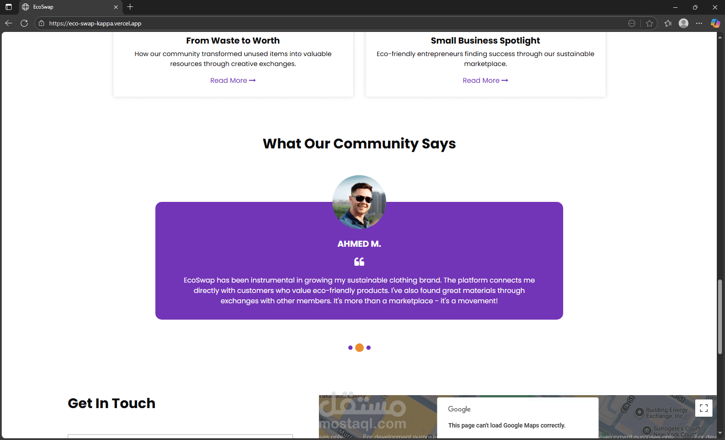This screenshot has width=725, height=440.
Task: Click the Get In Touch heading
Action: pyautogui.click(x=111, y=403)
